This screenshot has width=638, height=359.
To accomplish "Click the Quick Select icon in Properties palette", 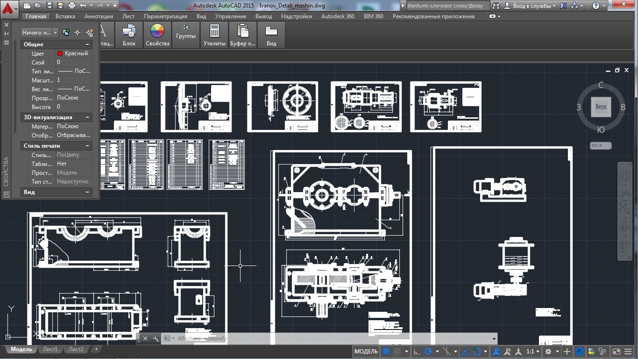I will tap(89, 33).
